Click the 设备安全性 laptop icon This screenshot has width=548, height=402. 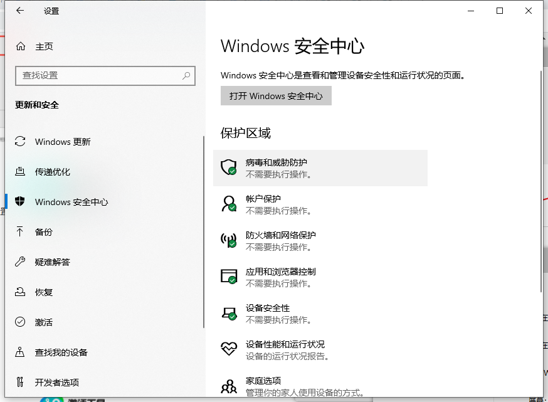tap(228, 312)
